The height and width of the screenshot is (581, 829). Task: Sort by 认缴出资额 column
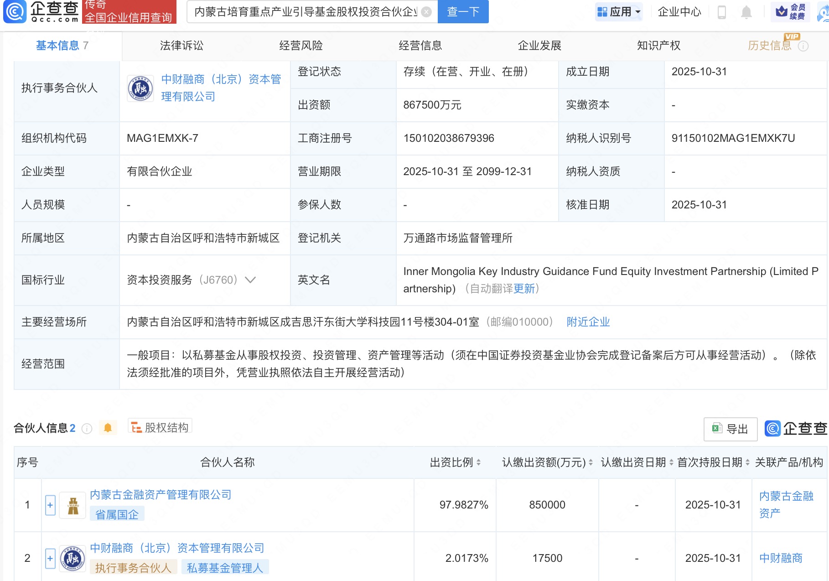point(591,462)
